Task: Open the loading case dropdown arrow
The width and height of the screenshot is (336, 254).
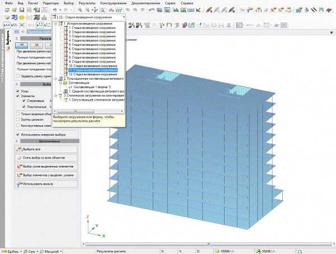Action: click(124, 17)
